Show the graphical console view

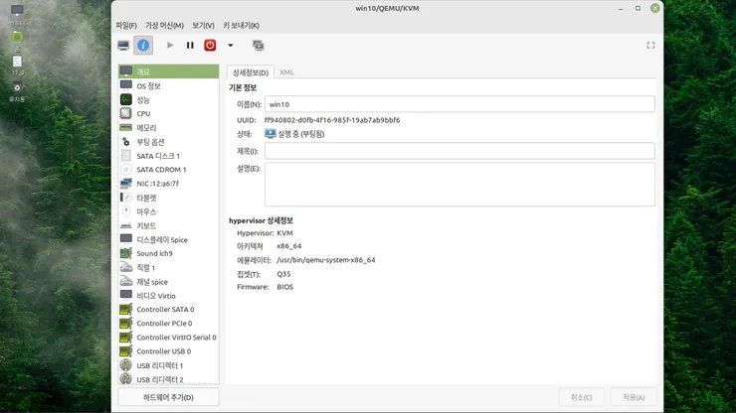point(123,46)
